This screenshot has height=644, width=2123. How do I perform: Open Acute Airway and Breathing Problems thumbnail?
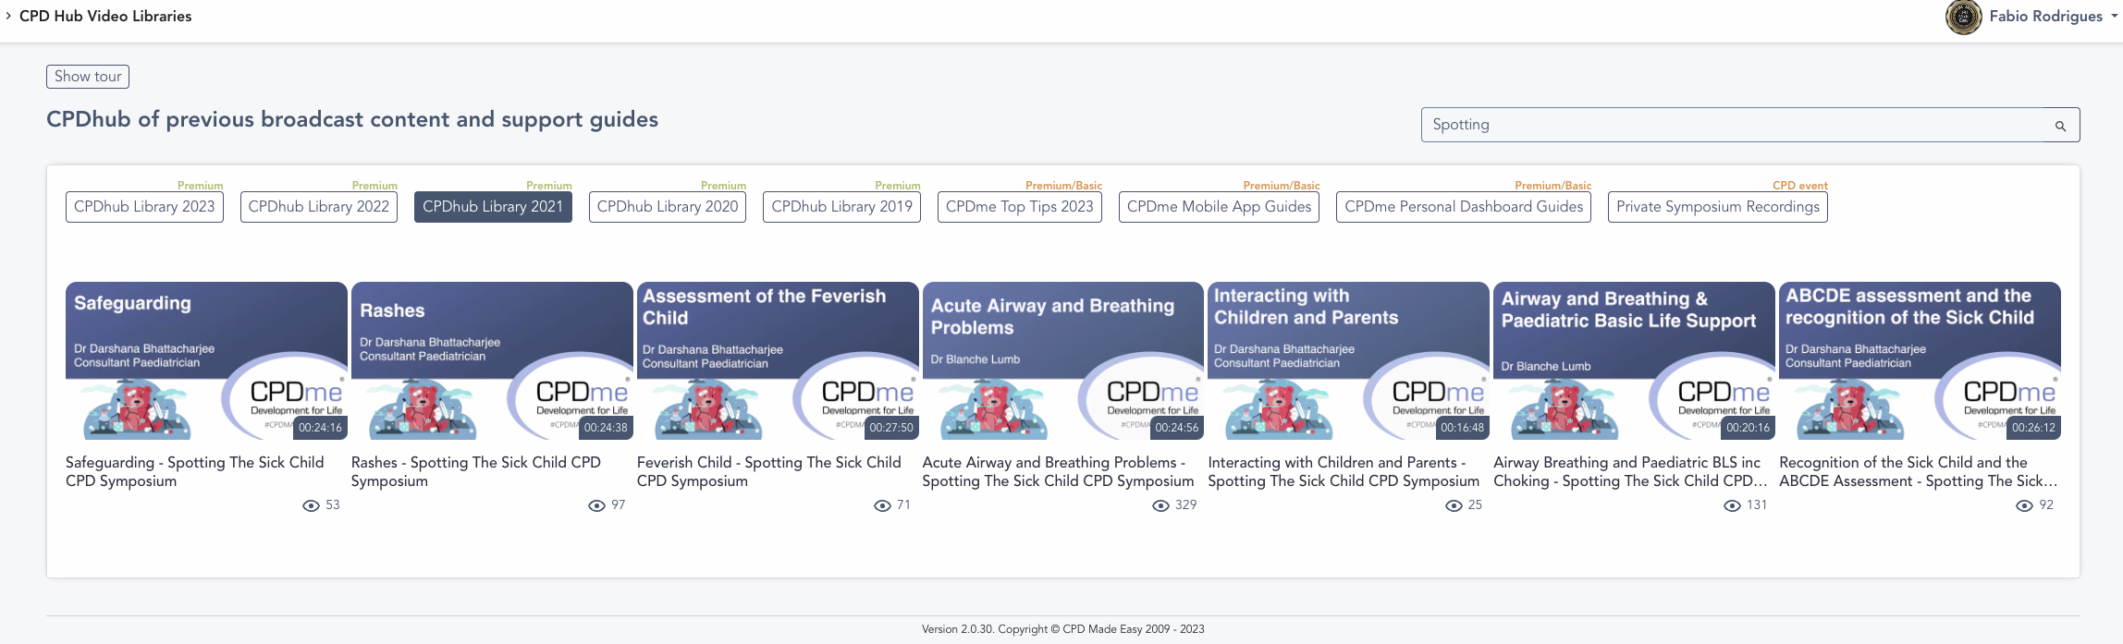point(1063,361)
